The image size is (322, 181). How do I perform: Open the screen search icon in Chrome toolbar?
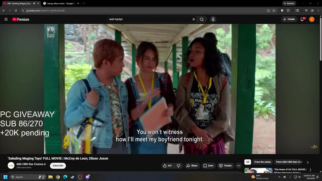pyautogui.click(x=297, y=11)
